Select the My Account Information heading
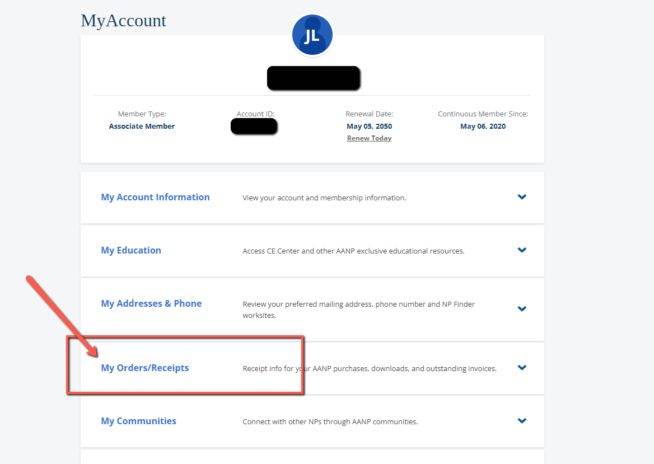The width and height of the screenshot is (654, 464). point(155,197)
